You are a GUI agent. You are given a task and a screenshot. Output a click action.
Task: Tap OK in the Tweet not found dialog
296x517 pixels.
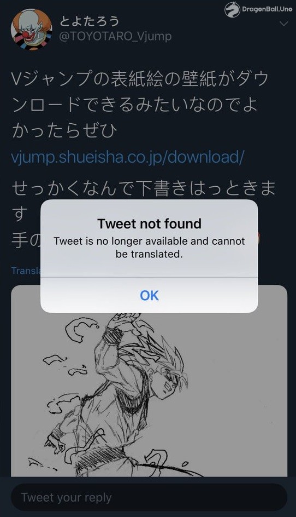[x=149, y=295]
